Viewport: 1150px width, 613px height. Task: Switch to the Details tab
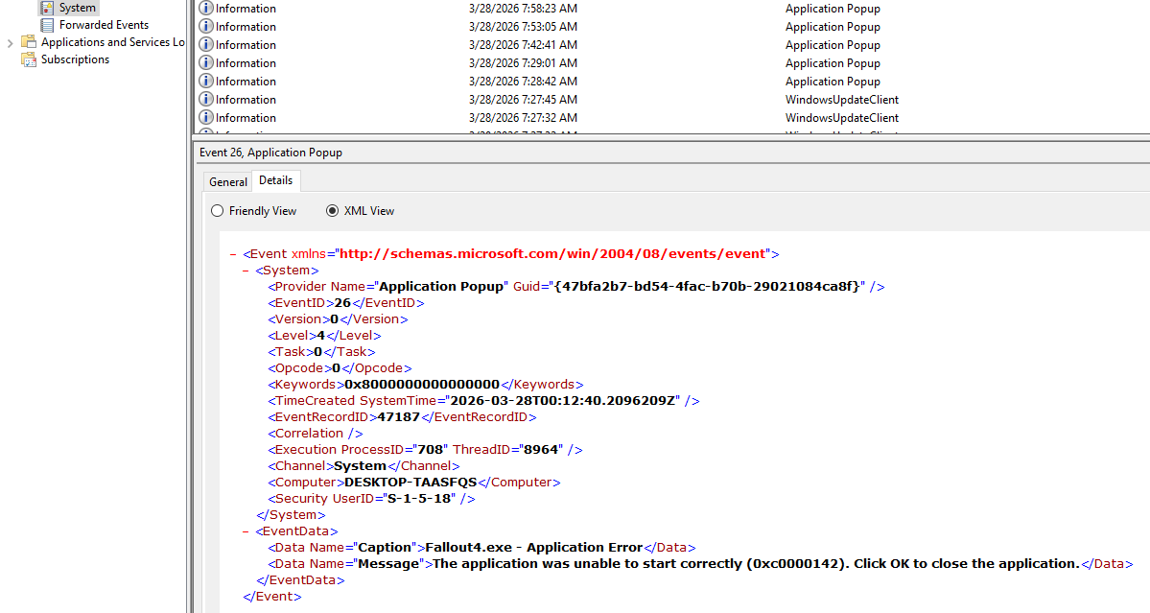(x=276, y=180)
